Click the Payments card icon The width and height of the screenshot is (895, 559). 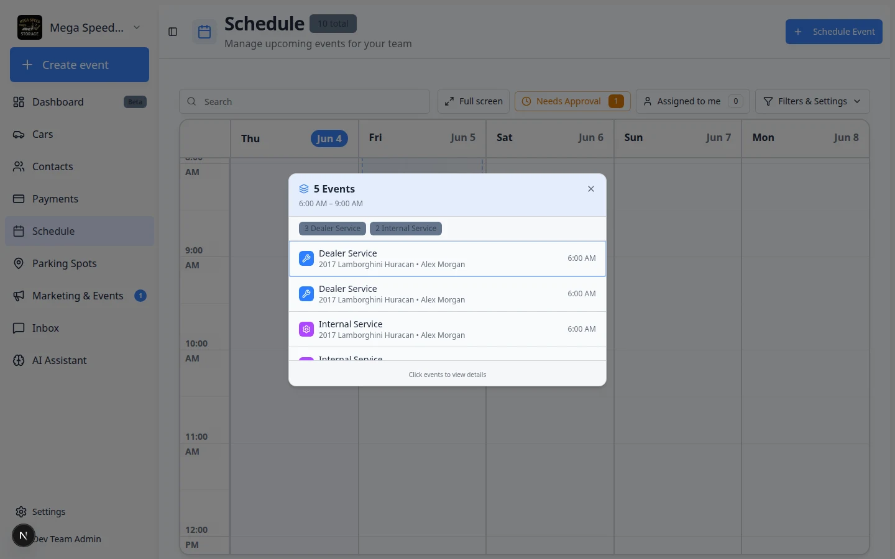19,199
